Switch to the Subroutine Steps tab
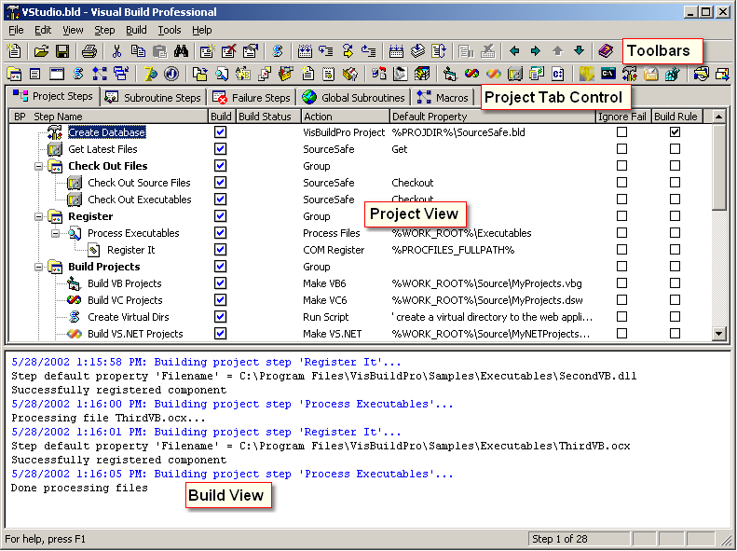Screen dimensions: 737x551 154,97
